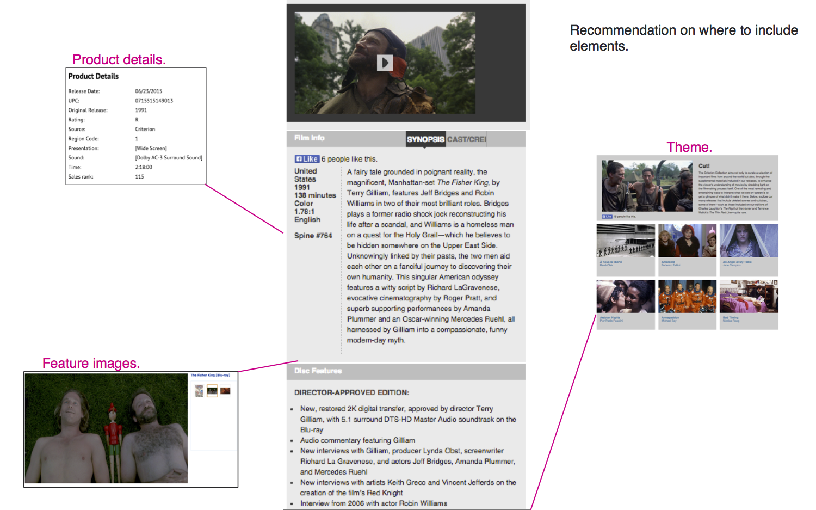Viewport: 816px width, 510px height.
Task: Click The Fisher King [Blu-ray] title link
Action: point(210,375)
